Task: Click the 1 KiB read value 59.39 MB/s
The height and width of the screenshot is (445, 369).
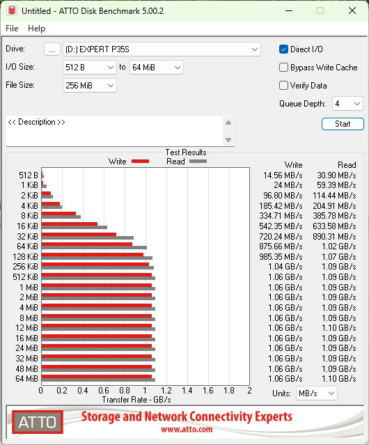Action: (336, 185)
